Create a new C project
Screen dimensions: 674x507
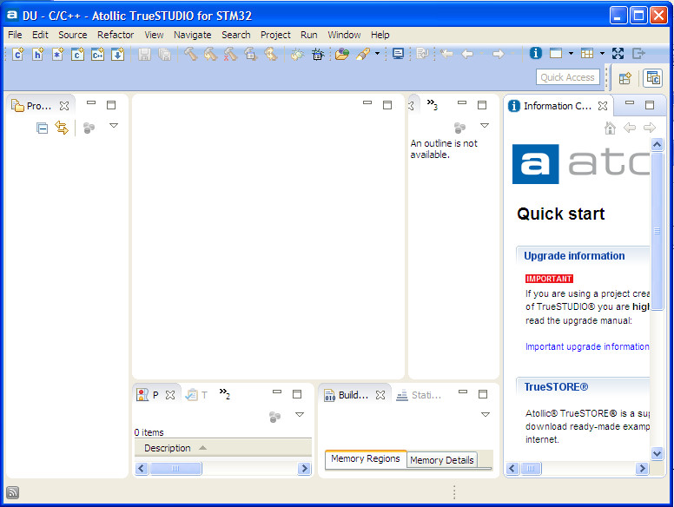click(77, 54)
